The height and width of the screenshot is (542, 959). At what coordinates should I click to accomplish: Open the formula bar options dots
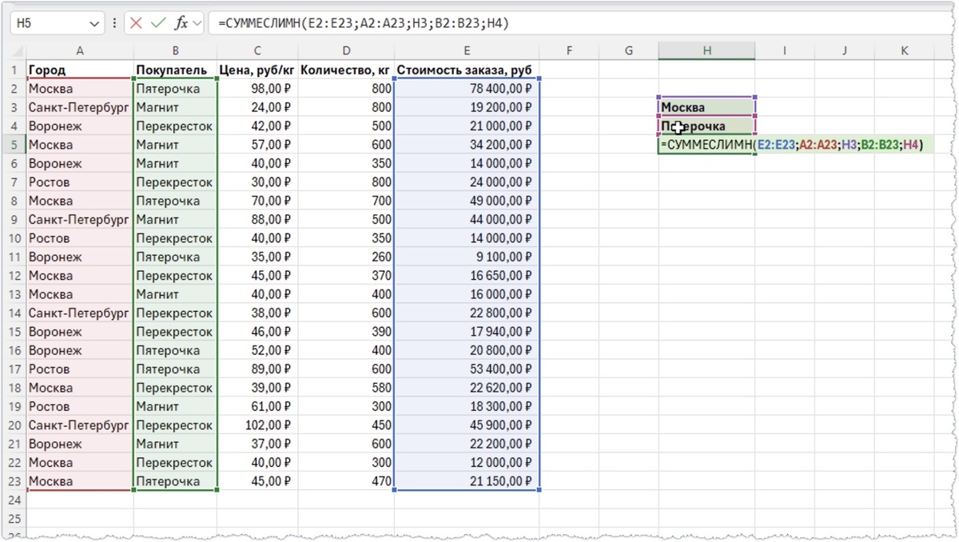114,23
